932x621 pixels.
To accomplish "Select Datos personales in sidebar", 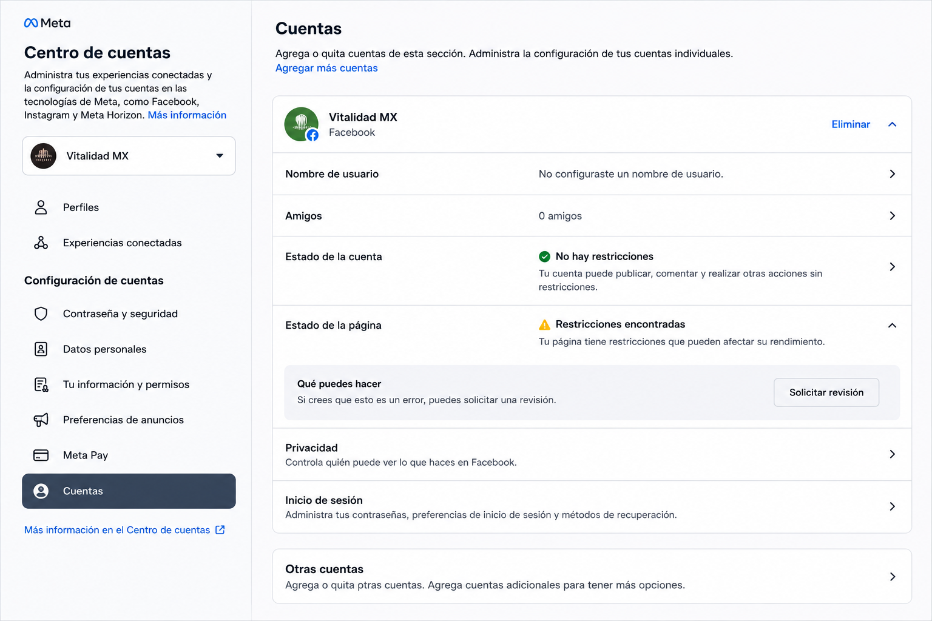I will pyautogui.click(x=129, y=349).
